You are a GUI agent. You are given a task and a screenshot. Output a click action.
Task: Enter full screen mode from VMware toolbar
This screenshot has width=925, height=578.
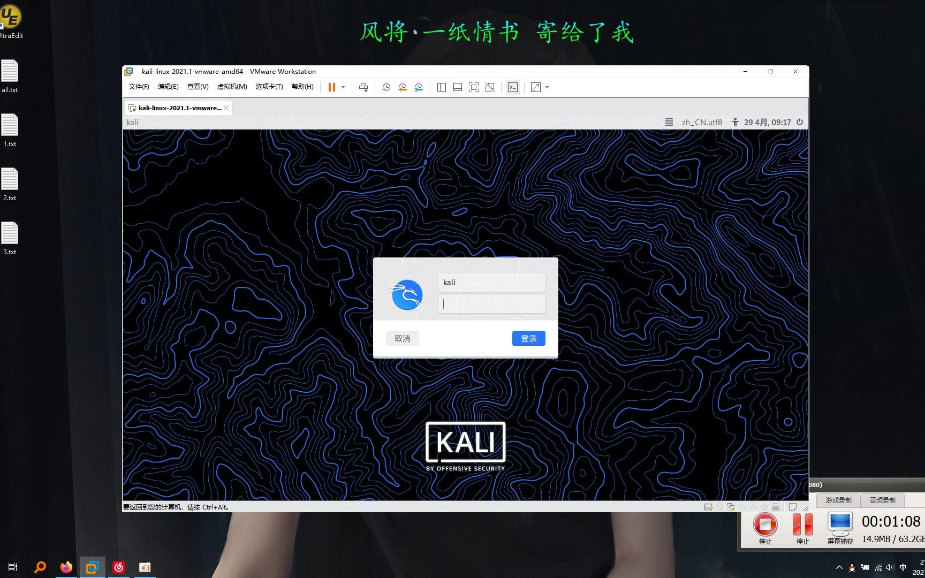click(474, 87)
